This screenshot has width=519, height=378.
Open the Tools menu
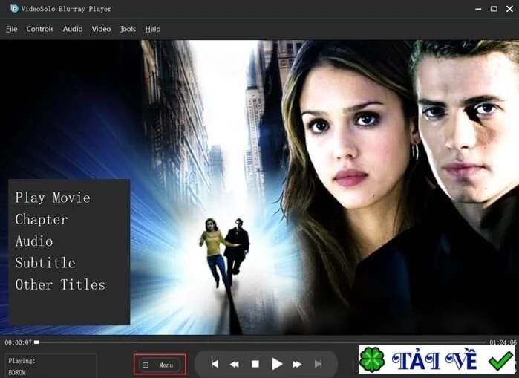(x=128, y=29)
